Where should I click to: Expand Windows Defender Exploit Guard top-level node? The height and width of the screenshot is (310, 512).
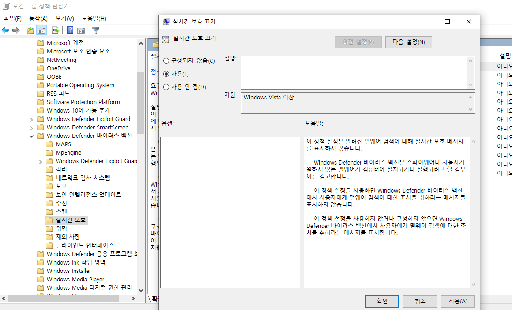[32, 119]
